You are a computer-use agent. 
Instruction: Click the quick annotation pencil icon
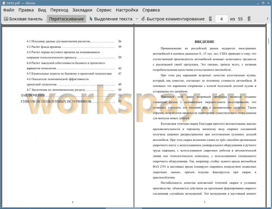(143, 19)
